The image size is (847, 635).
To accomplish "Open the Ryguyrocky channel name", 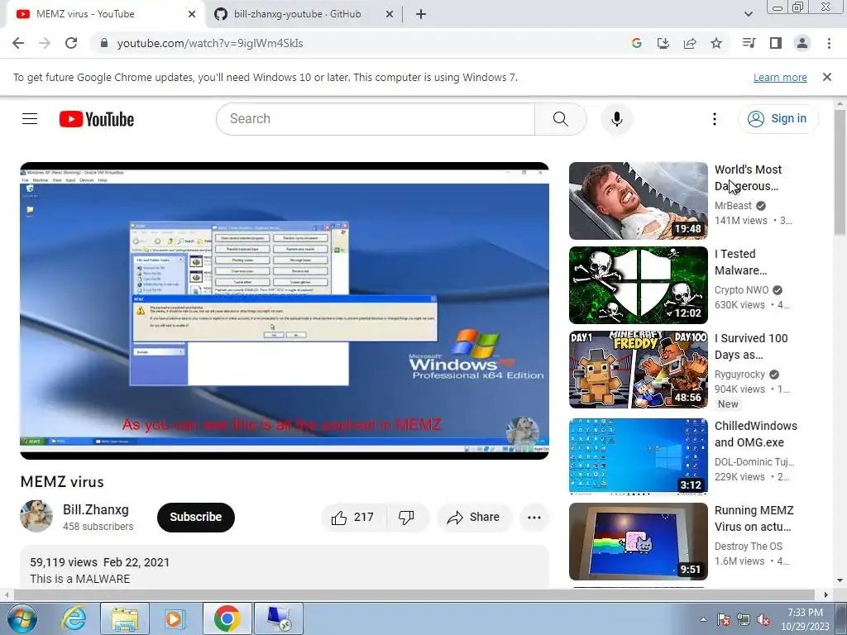I will coord(739,375).
